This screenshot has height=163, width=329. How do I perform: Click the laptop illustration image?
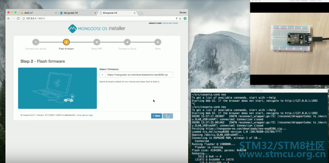pos(57,88)
